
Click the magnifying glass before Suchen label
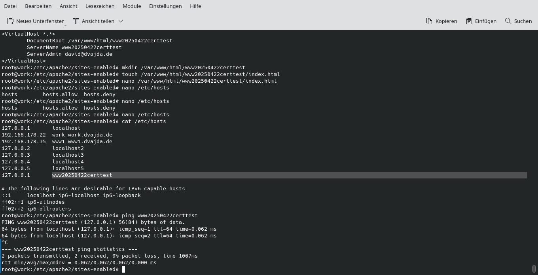pos(508,21)
